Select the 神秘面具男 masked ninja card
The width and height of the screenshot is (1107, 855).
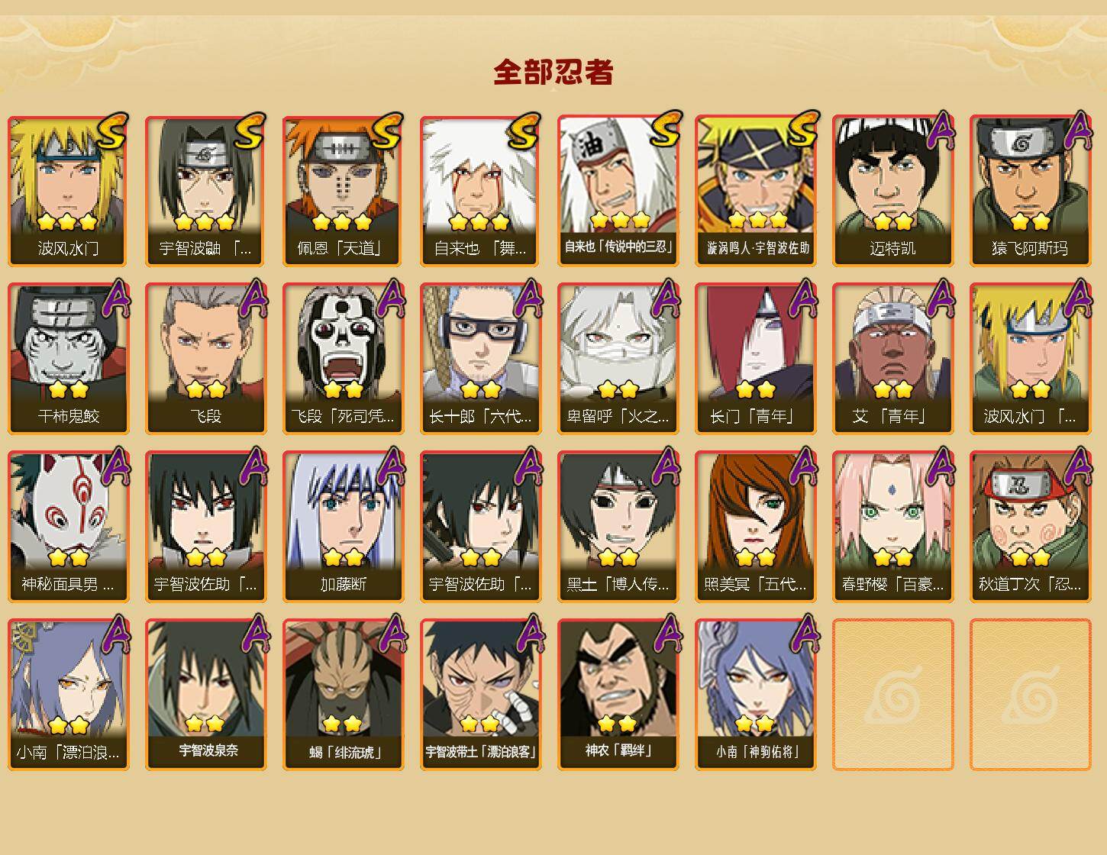click(69, 527)
